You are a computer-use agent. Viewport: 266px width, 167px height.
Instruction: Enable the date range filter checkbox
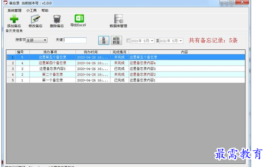128,40
